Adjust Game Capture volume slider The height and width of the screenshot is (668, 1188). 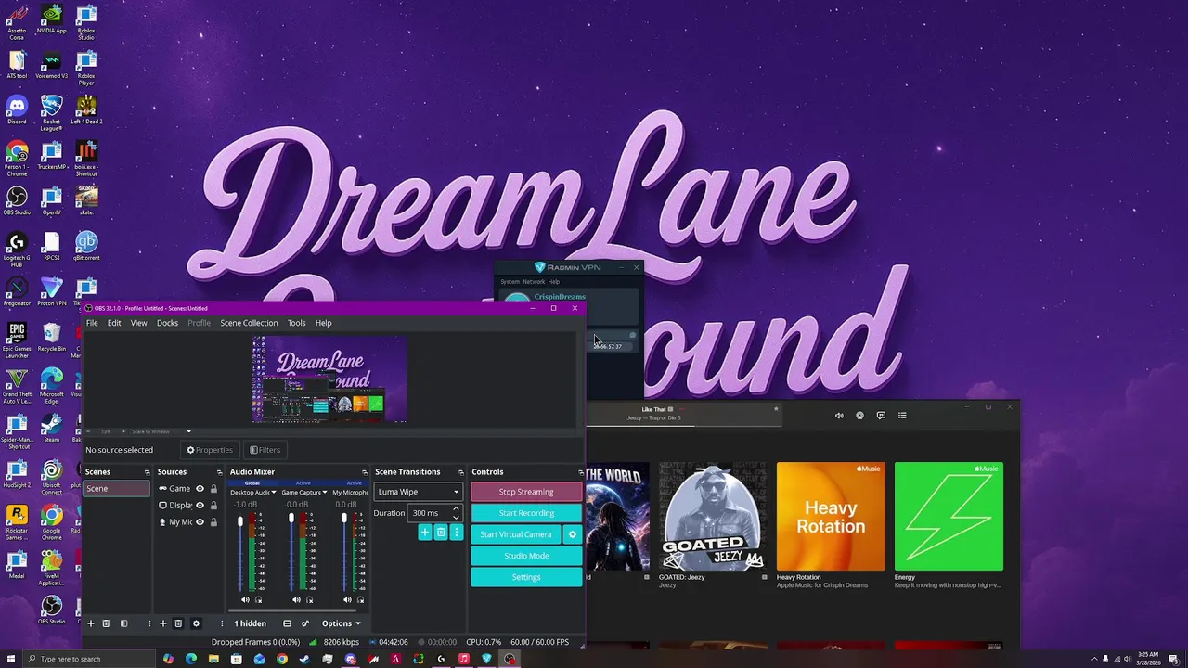[x=291, y=553]
